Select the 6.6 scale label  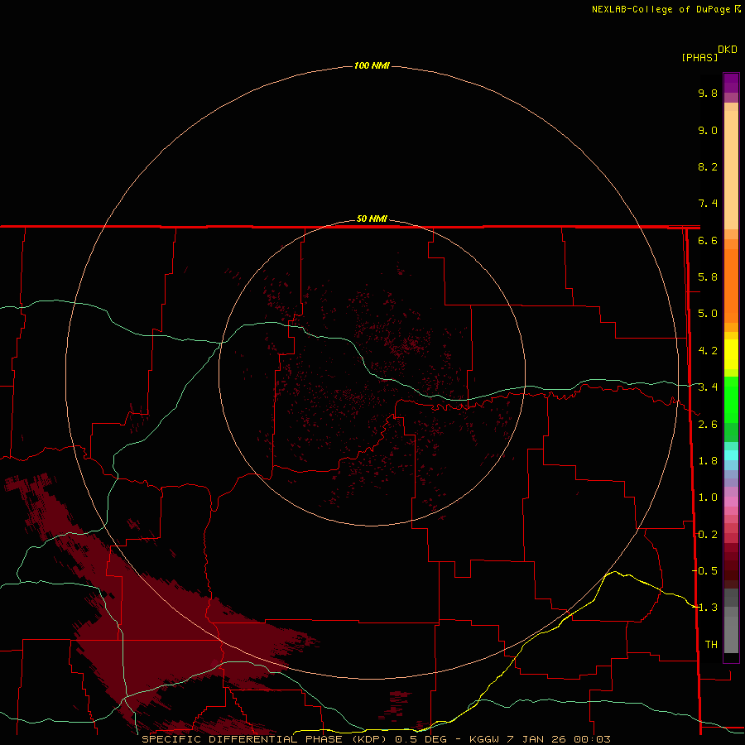click(708, 240)
